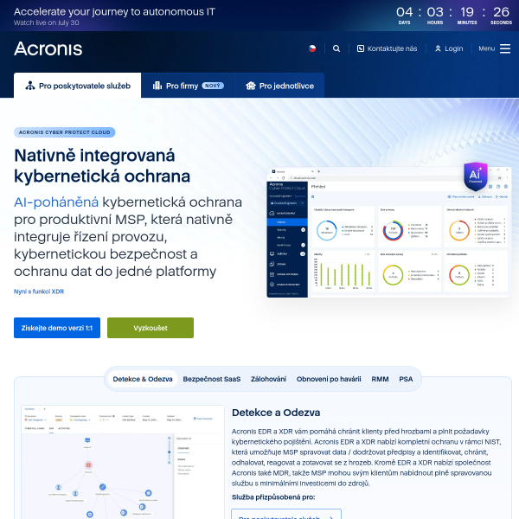Click the Kontaktujte nás link
Screen dimensions: 519x519
pos(392,48)
